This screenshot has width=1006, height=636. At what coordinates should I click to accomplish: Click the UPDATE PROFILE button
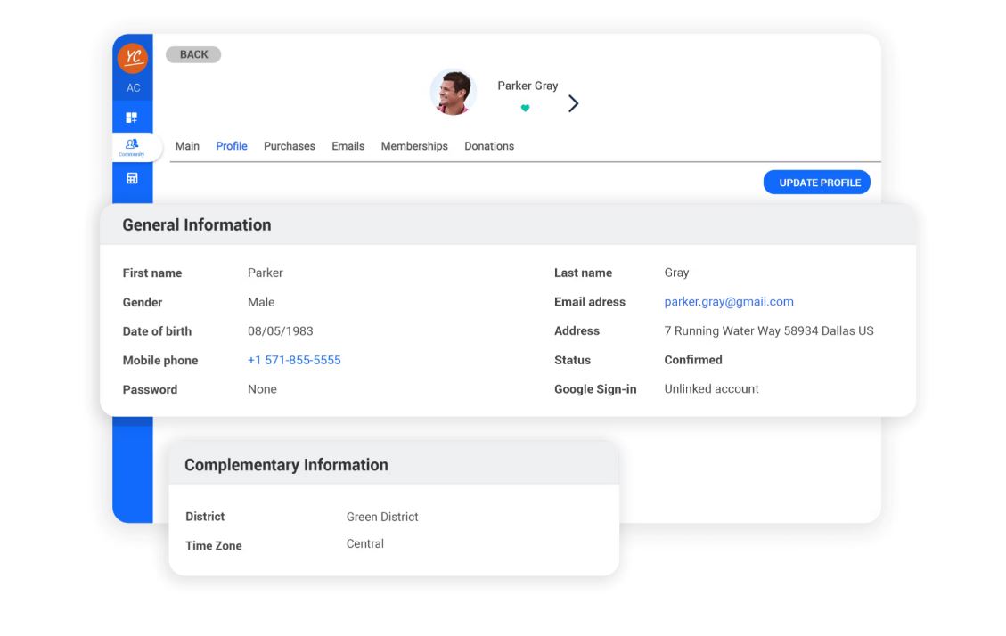(x=816, y=182)
